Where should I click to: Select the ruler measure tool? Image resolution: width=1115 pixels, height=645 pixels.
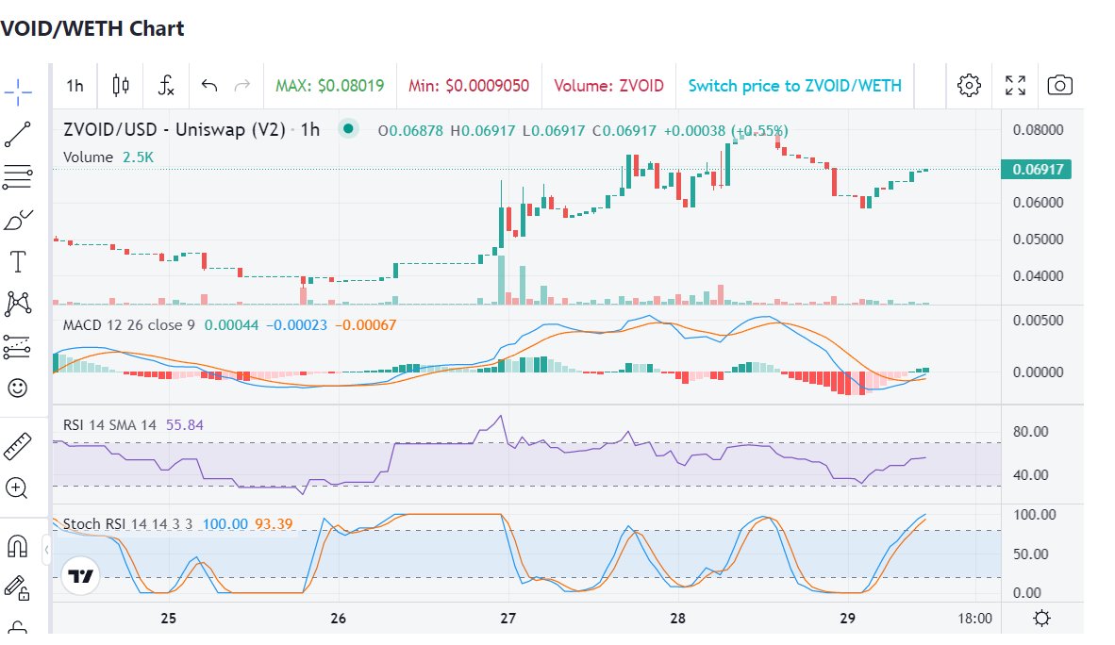18,446
